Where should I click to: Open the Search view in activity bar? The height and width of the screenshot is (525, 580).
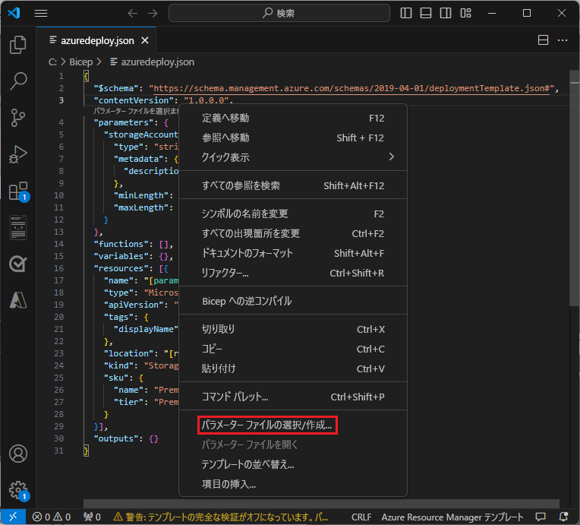17,81
